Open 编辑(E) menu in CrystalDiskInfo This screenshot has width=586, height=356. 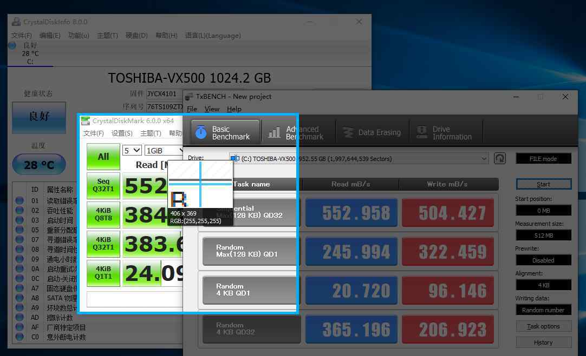click(50, 36)
